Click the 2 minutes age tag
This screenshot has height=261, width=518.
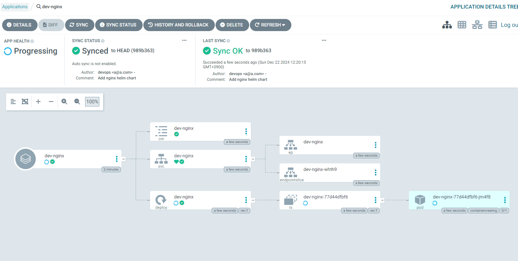click(x=111, y=169)
